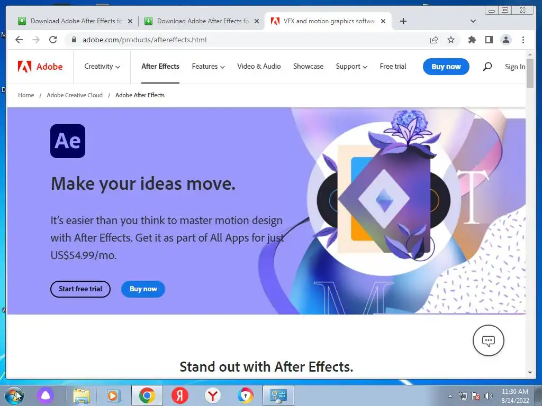Close the VFX and motion graphics tab

point(383,21)
